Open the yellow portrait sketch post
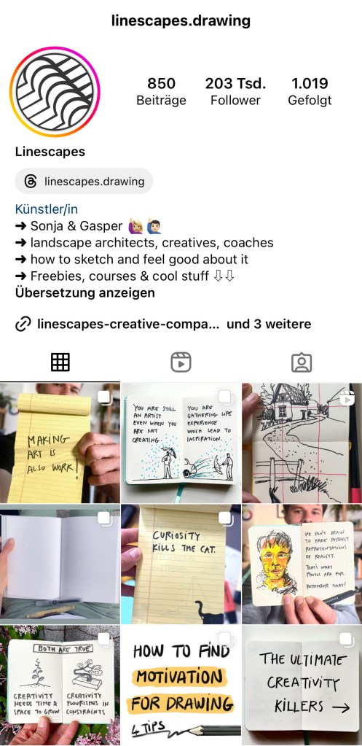 302,564
